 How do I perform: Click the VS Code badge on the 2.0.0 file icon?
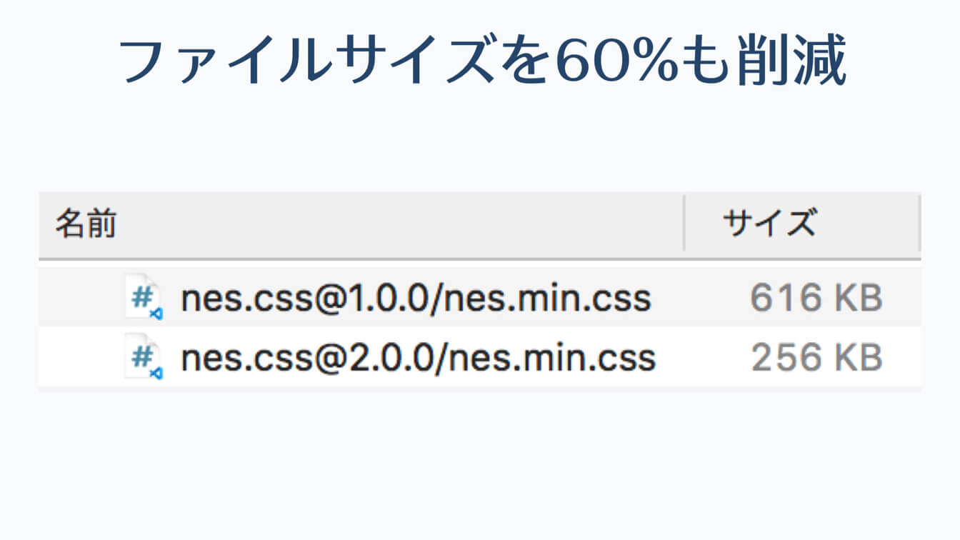[156, 373]
